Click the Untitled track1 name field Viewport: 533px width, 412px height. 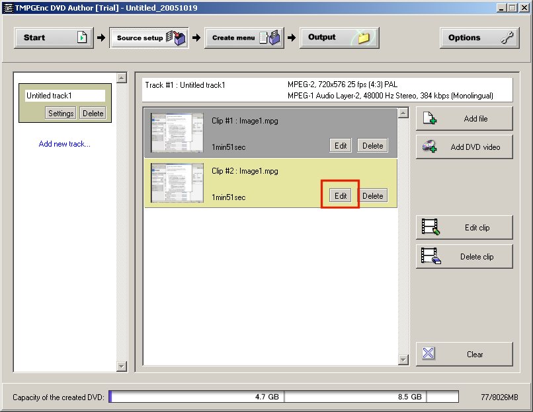pyautogui.click(x=65, y=96)
